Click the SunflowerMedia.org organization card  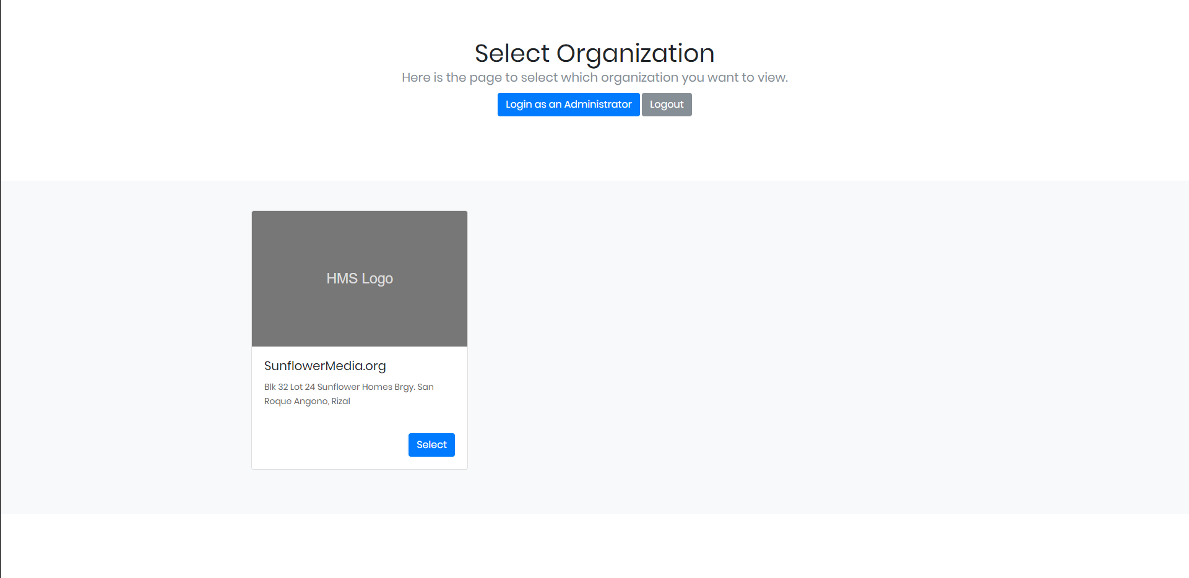[x=359, y=339]
